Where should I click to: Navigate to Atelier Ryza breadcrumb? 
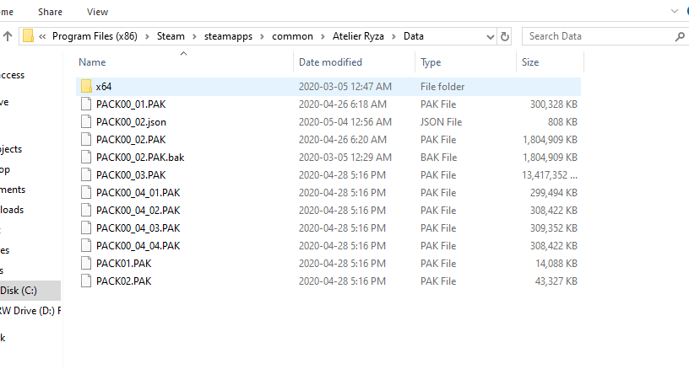coord(355,36)
